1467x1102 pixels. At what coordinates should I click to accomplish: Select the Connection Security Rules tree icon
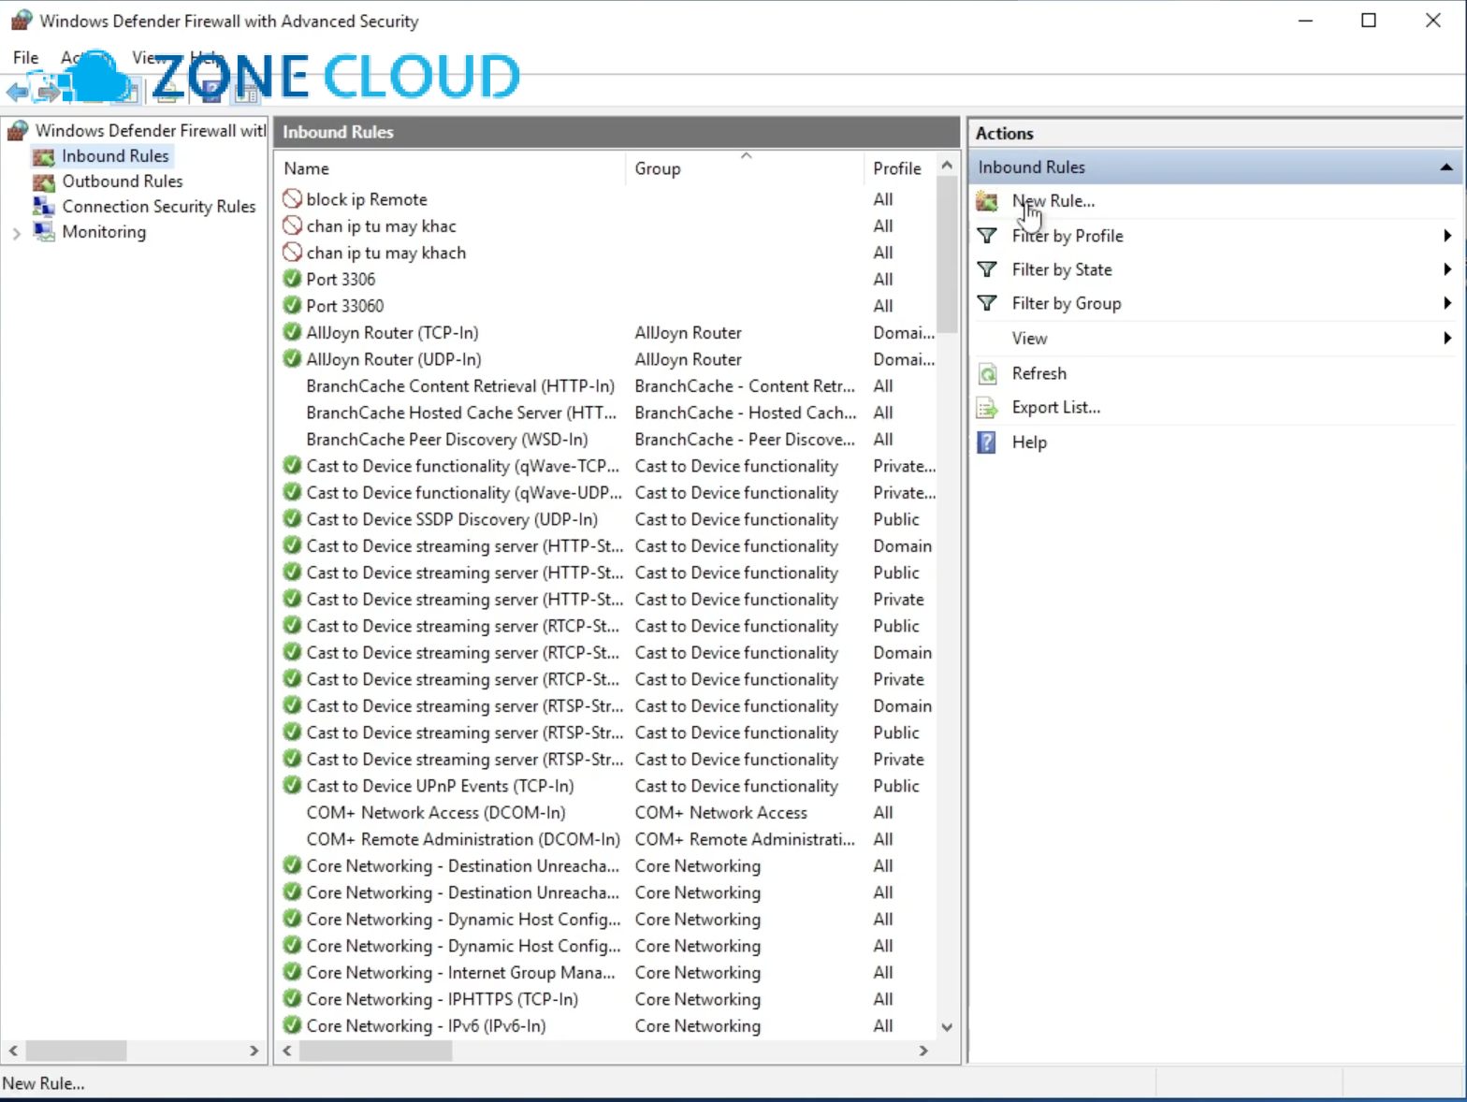(44, 207)
